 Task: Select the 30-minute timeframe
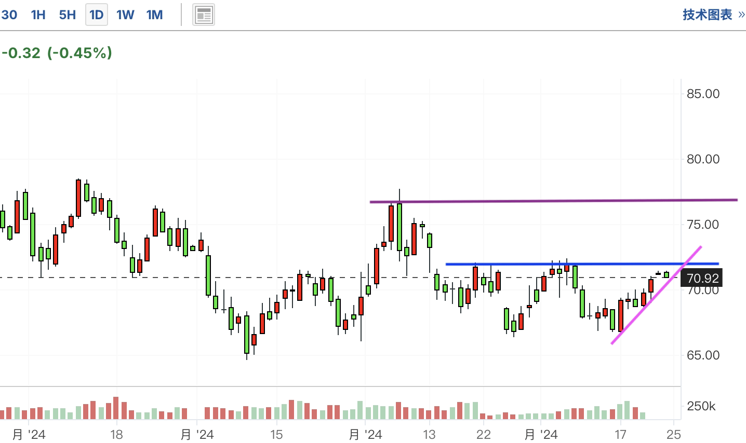pos(9,15)
